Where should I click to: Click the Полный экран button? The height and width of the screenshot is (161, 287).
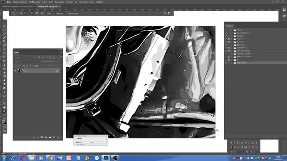pyautogui.click(x=73, y=13)
